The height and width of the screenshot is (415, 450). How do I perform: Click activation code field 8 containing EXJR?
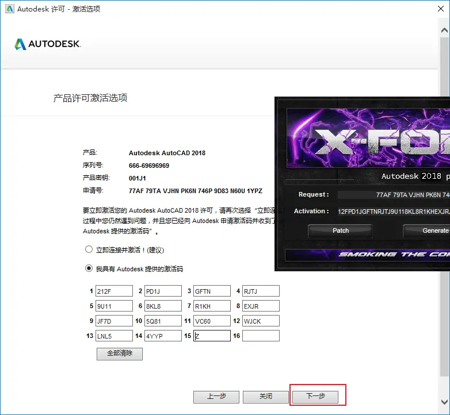pyautogui.click(x=261, y=306)
